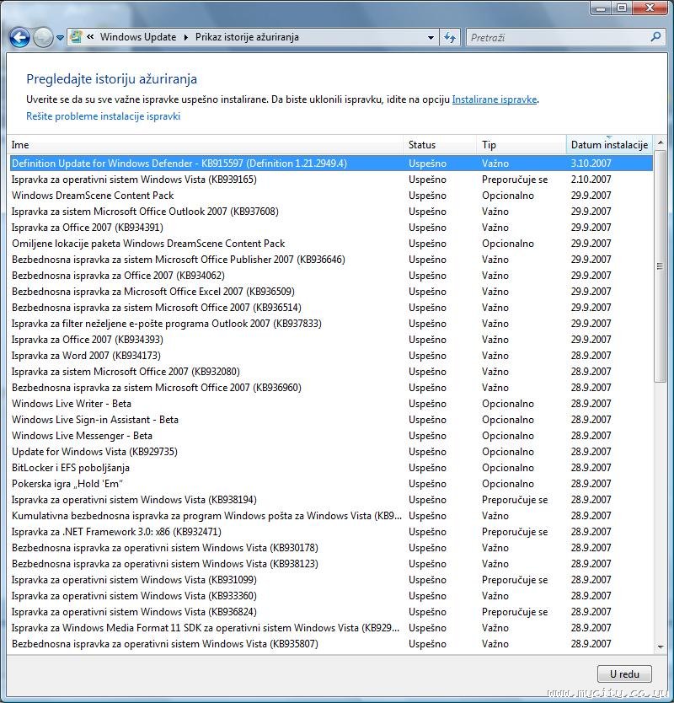This screenshot has height=703, width=674.
Task: Expand the arrow after Windows Update breadcrumb
Action: (186, 37)
